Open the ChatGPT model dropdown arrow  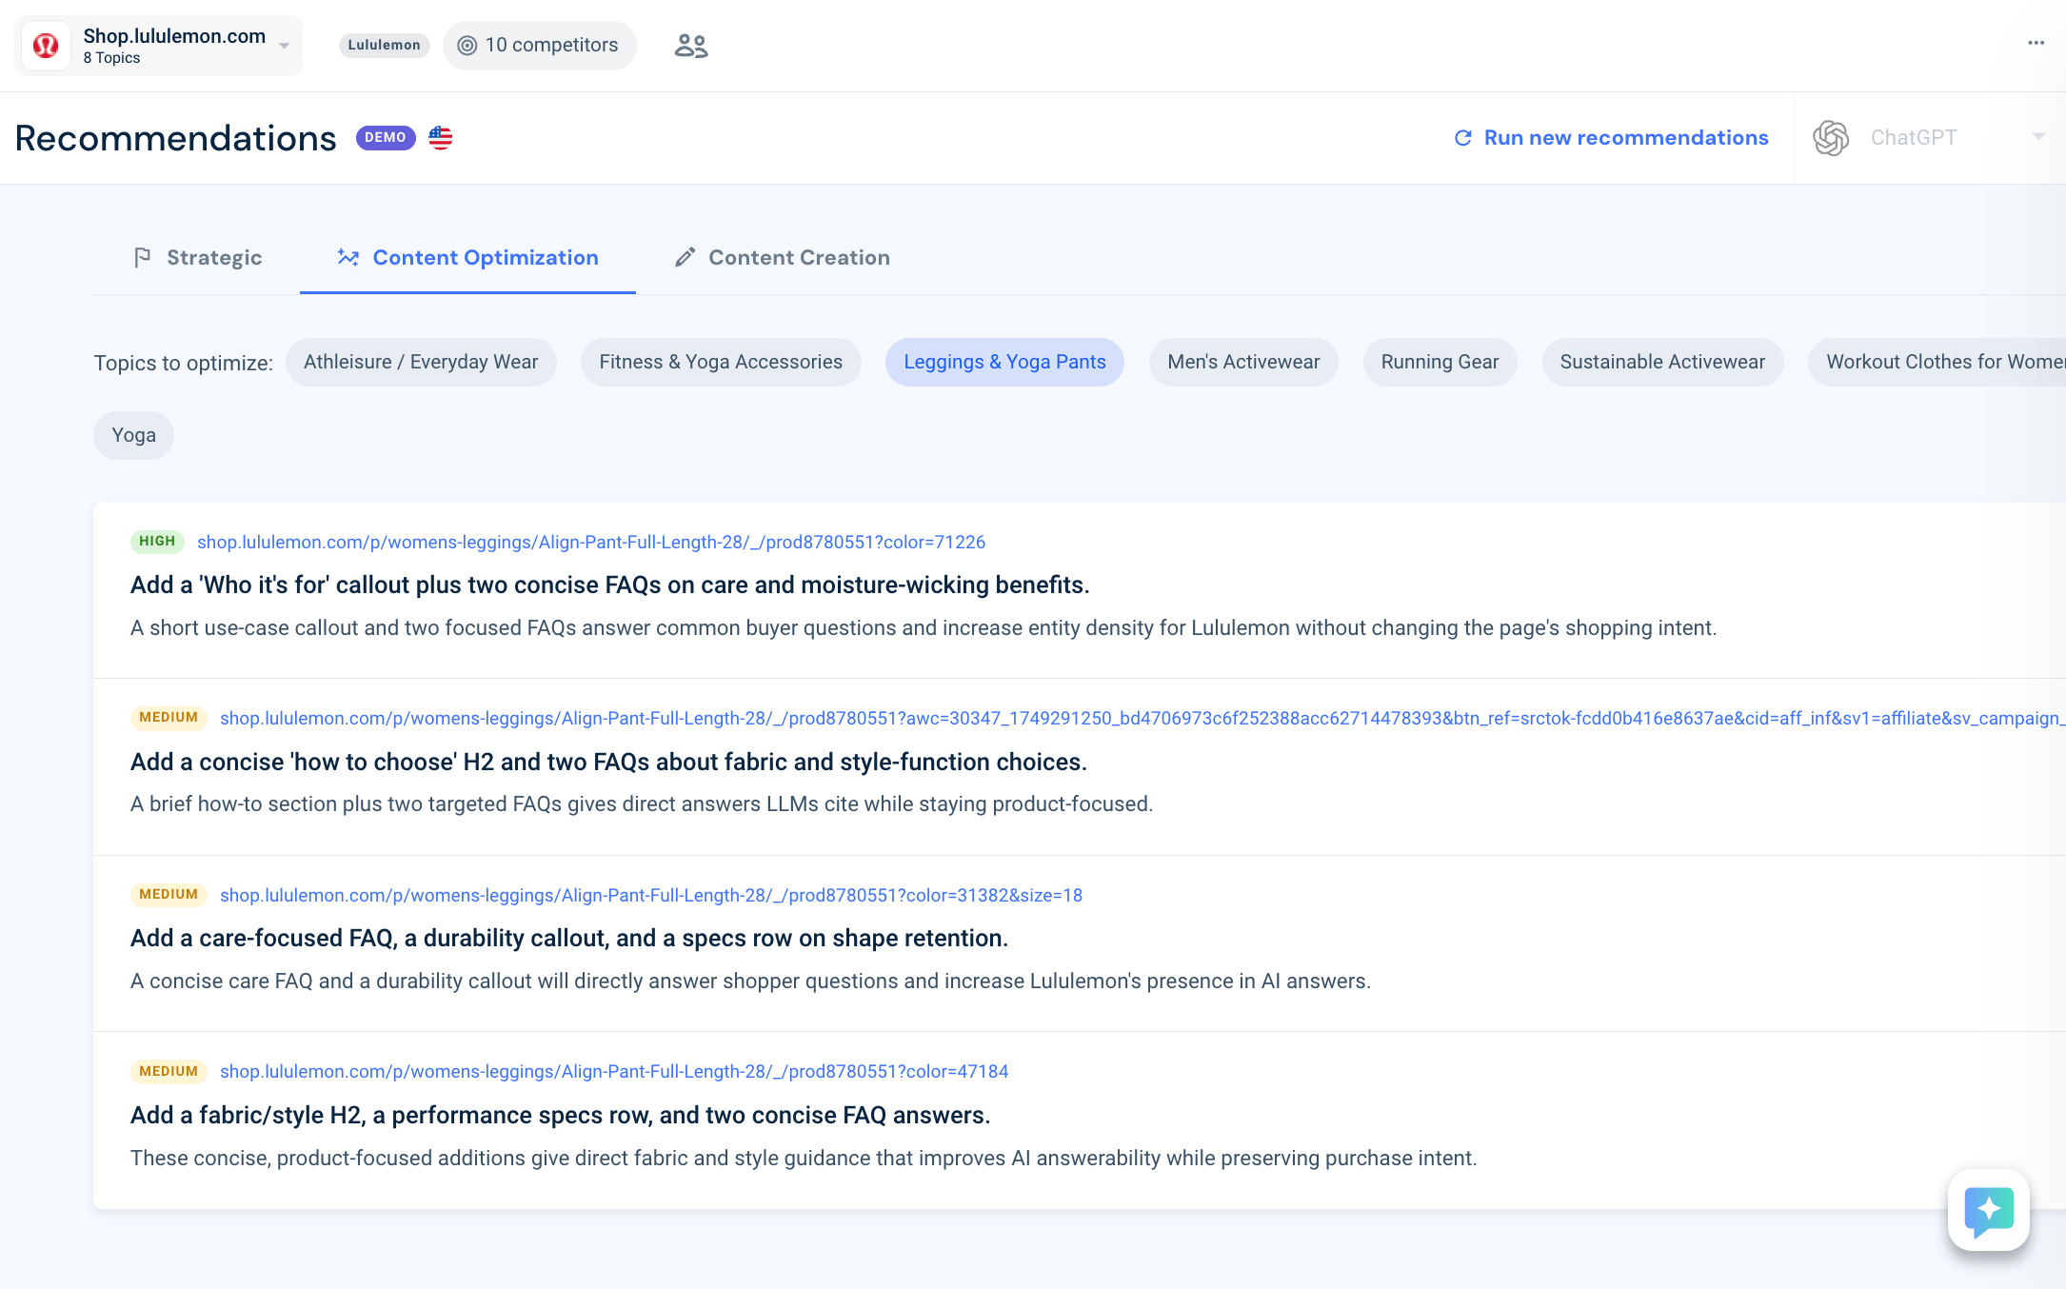[2038, 137]
